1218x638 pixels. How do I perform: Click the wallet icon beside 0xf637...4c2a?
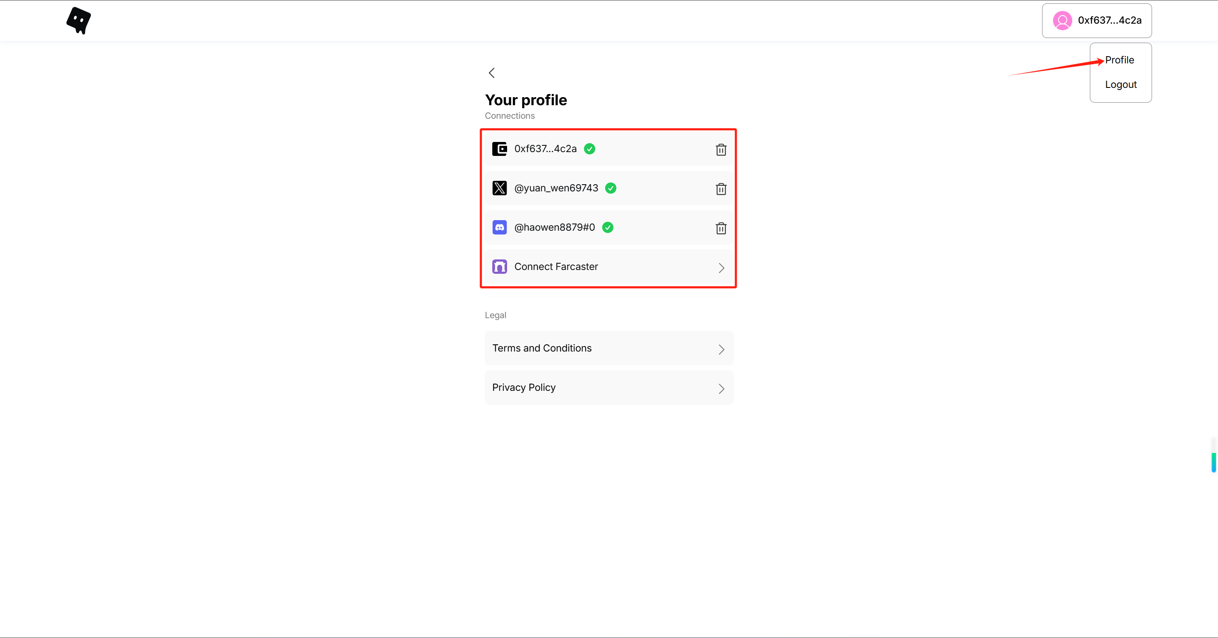tap(499, 149)
